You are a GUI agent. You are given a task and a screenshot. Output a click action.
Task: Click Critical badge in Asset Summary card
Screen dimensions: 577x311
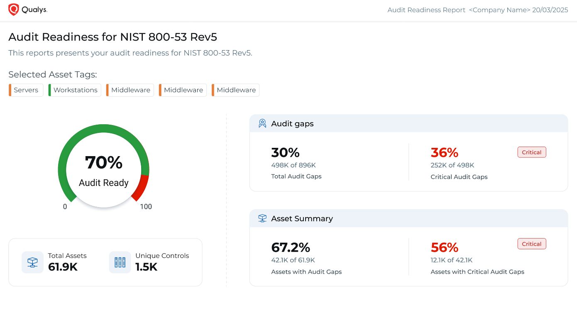coord(532,244)
